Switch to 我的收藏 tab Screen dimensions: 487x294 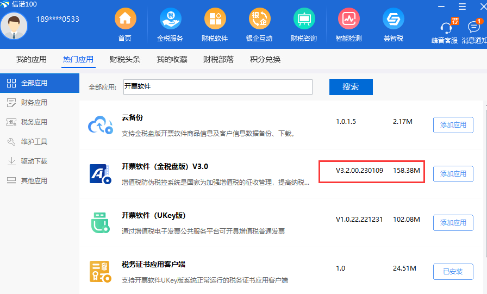tap(172, 59)
